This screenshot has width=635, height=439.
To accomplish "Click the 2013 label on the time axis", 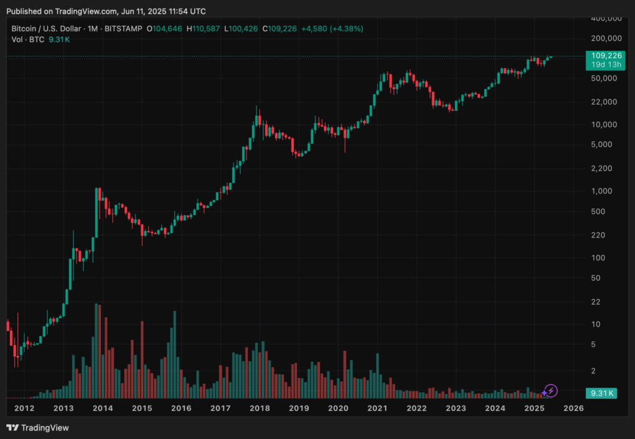I will 64,408.
